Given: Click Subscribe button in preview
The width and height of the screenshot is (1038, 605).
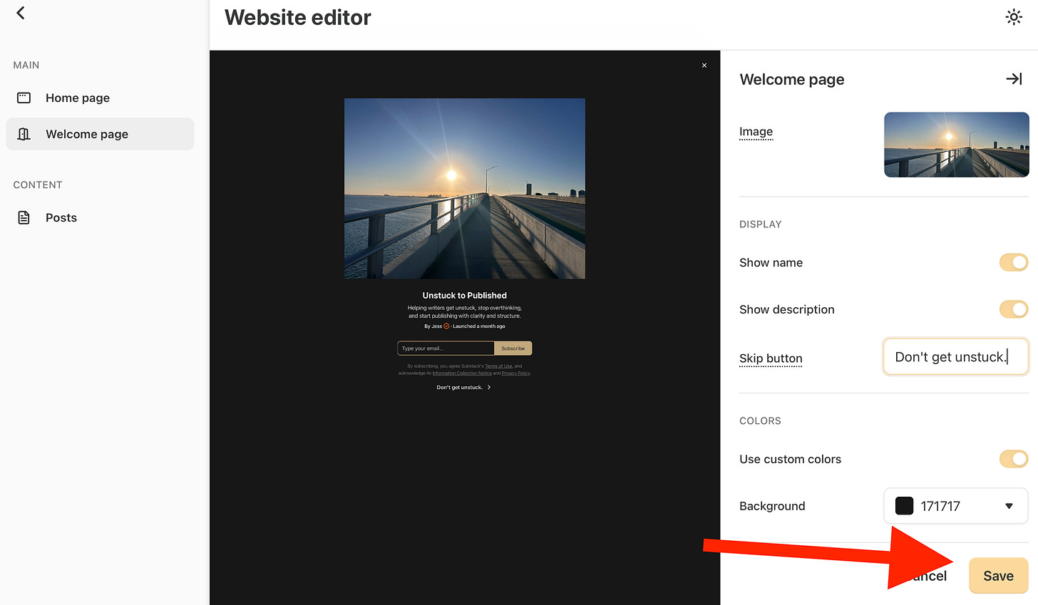Looking at the screenshot, I should 513,348.
